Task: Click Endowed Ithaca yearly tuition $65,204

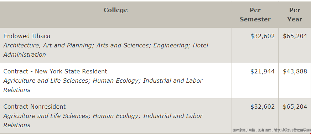Action: coord(295,36)
